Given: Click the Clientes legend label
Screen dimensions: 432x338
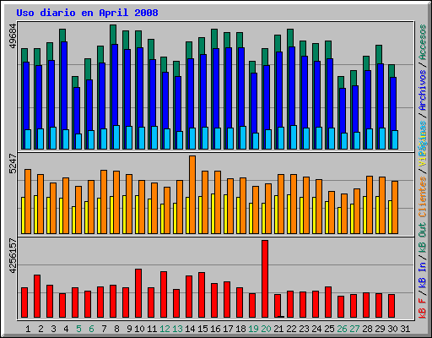Looking at the screenshot, I should (423, 197).
